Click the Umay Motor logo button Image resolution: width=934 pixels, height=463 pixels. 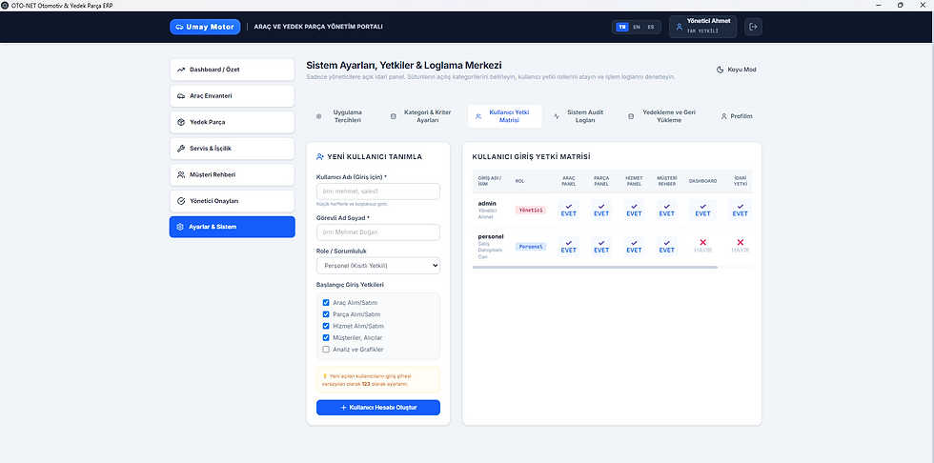(x=205, y=27)
